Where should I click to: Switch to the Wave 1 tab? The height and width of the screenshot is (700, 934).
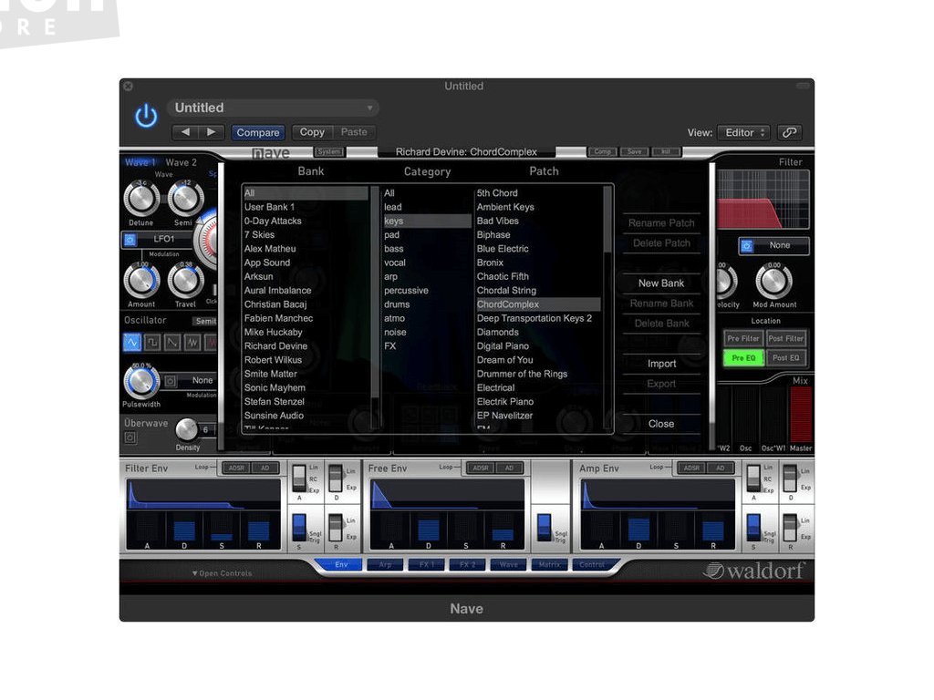[140, 162]
